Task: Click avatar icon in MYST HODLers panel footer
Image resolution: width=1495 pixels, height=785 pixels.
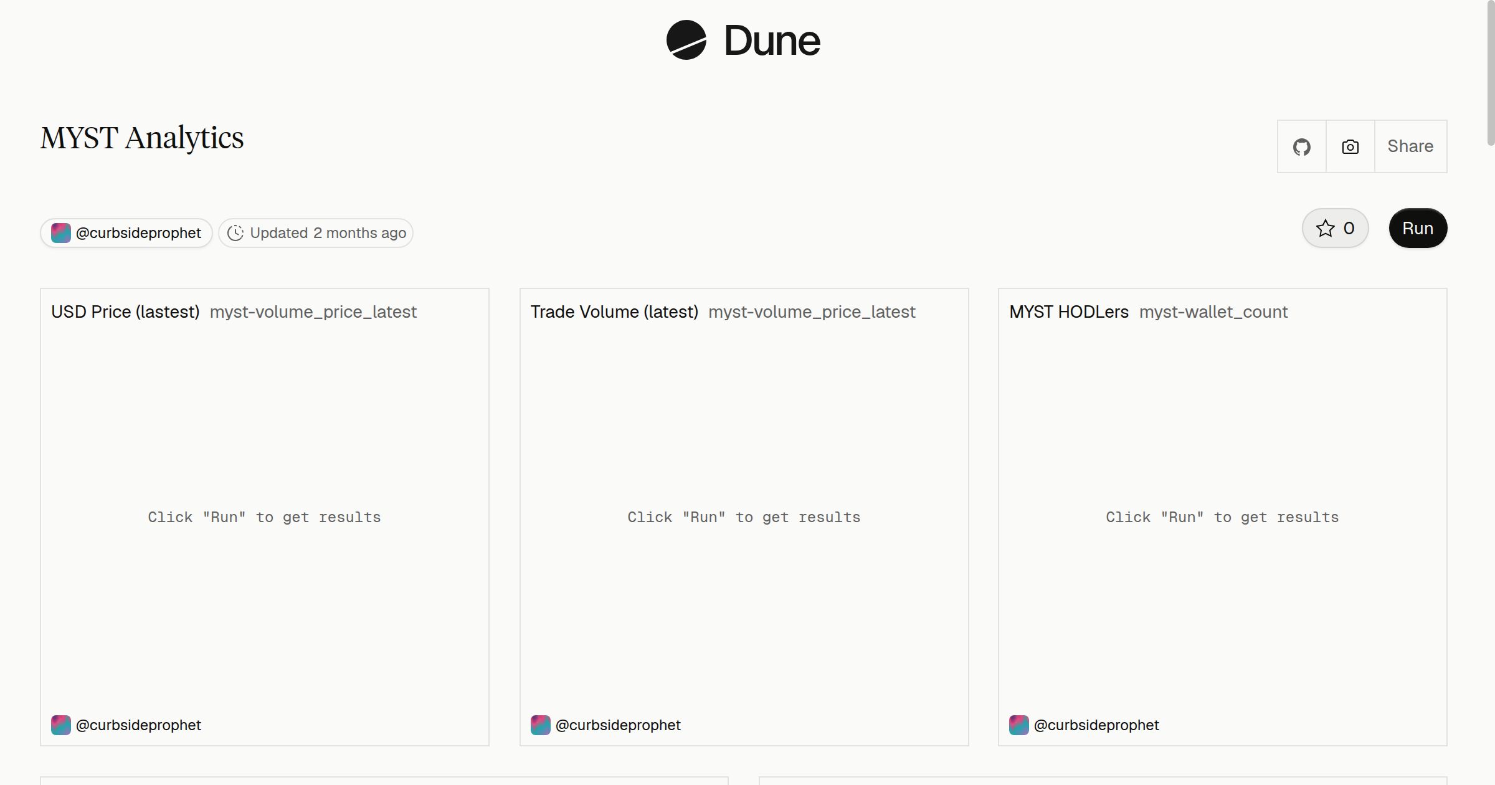Action: (x=1019, y=725)
